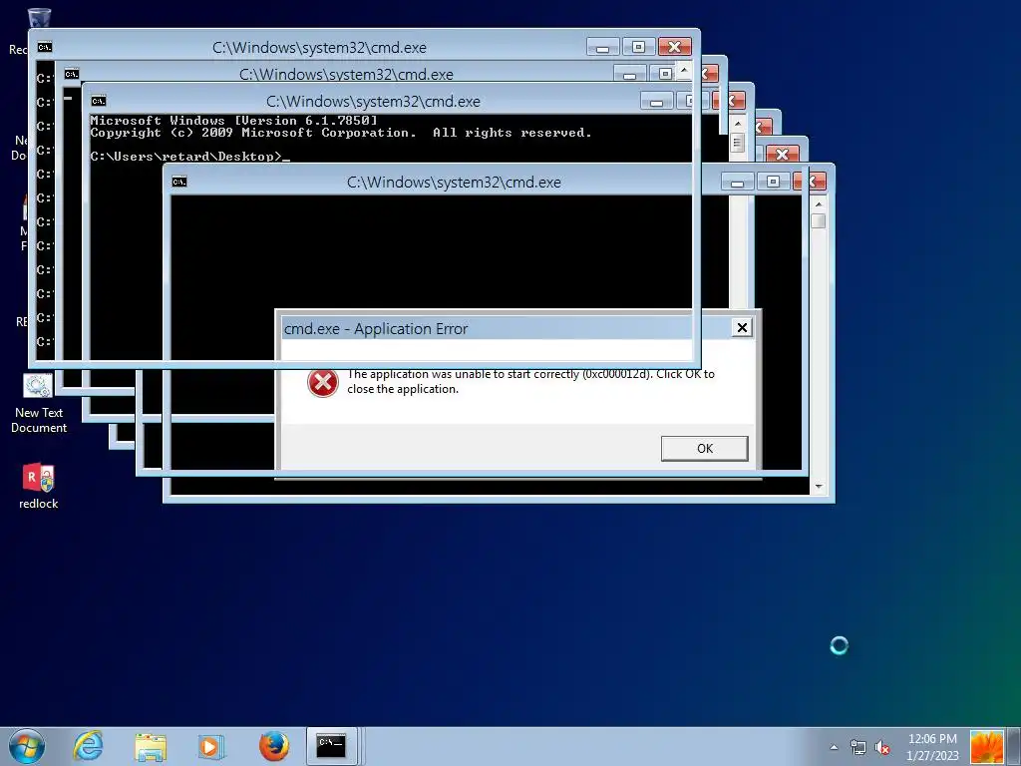Image resolution: width=1021 pixels, height=766 pixels.
Task: Open system menu icon of second cmd window
Action: [x=72, y=74]
